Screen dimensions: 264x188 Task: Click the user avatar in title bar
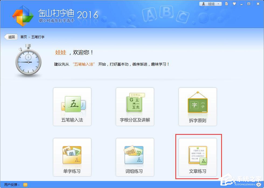point(204,4)
